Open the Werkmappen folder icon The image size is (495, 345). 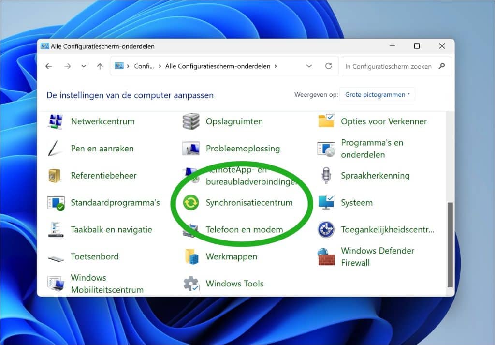pyautogui.click(x=191, y=256)
